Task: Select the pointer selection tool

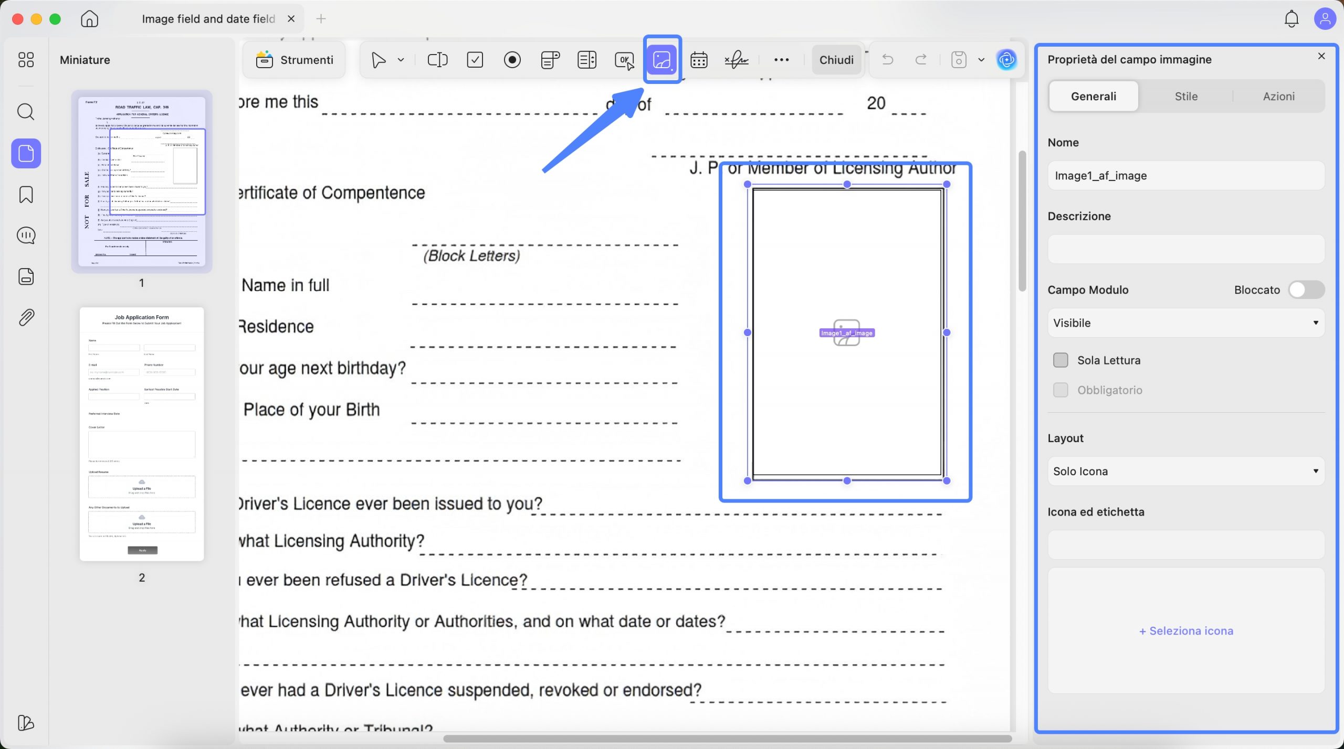Action: coord(379,60)
